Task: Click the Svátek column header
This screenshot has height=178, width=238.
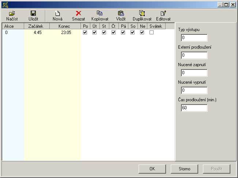Action: [156, 26]
